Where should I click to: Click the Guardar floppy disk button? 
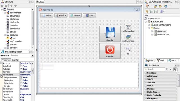point(110,34)
